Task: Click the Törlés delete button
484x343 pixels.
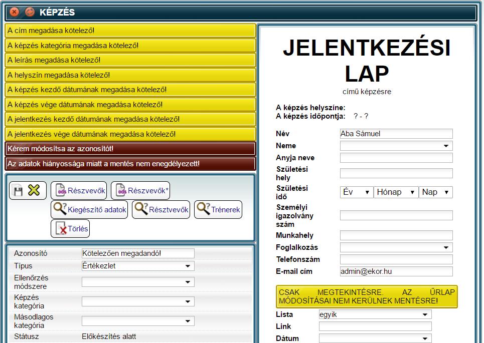Action: pyautogui.click(x=70, y=229)
